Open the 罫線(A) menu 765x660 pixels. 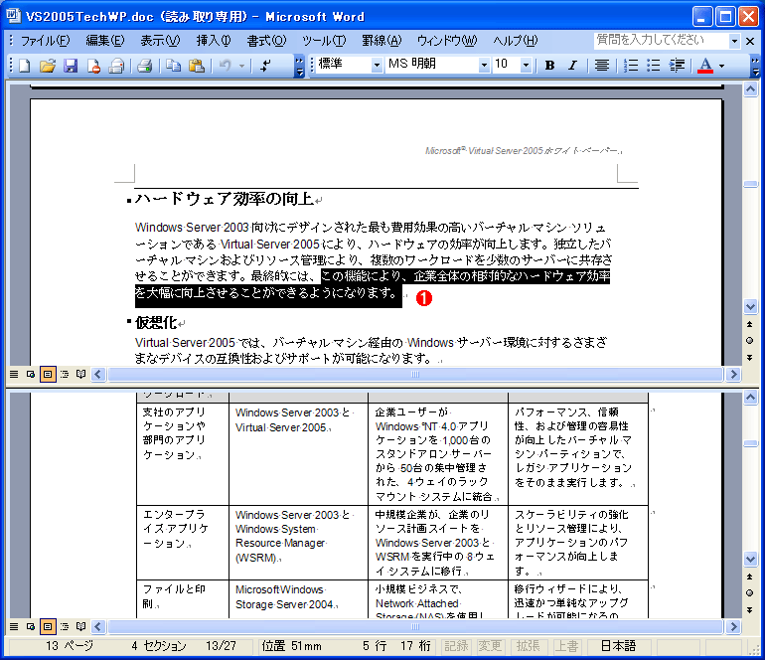pos(382,41)
